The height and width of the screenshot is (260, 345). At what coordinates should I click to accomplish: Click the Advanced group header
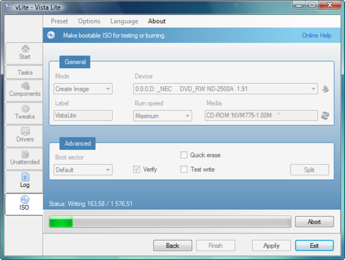[x=77, y=143]
